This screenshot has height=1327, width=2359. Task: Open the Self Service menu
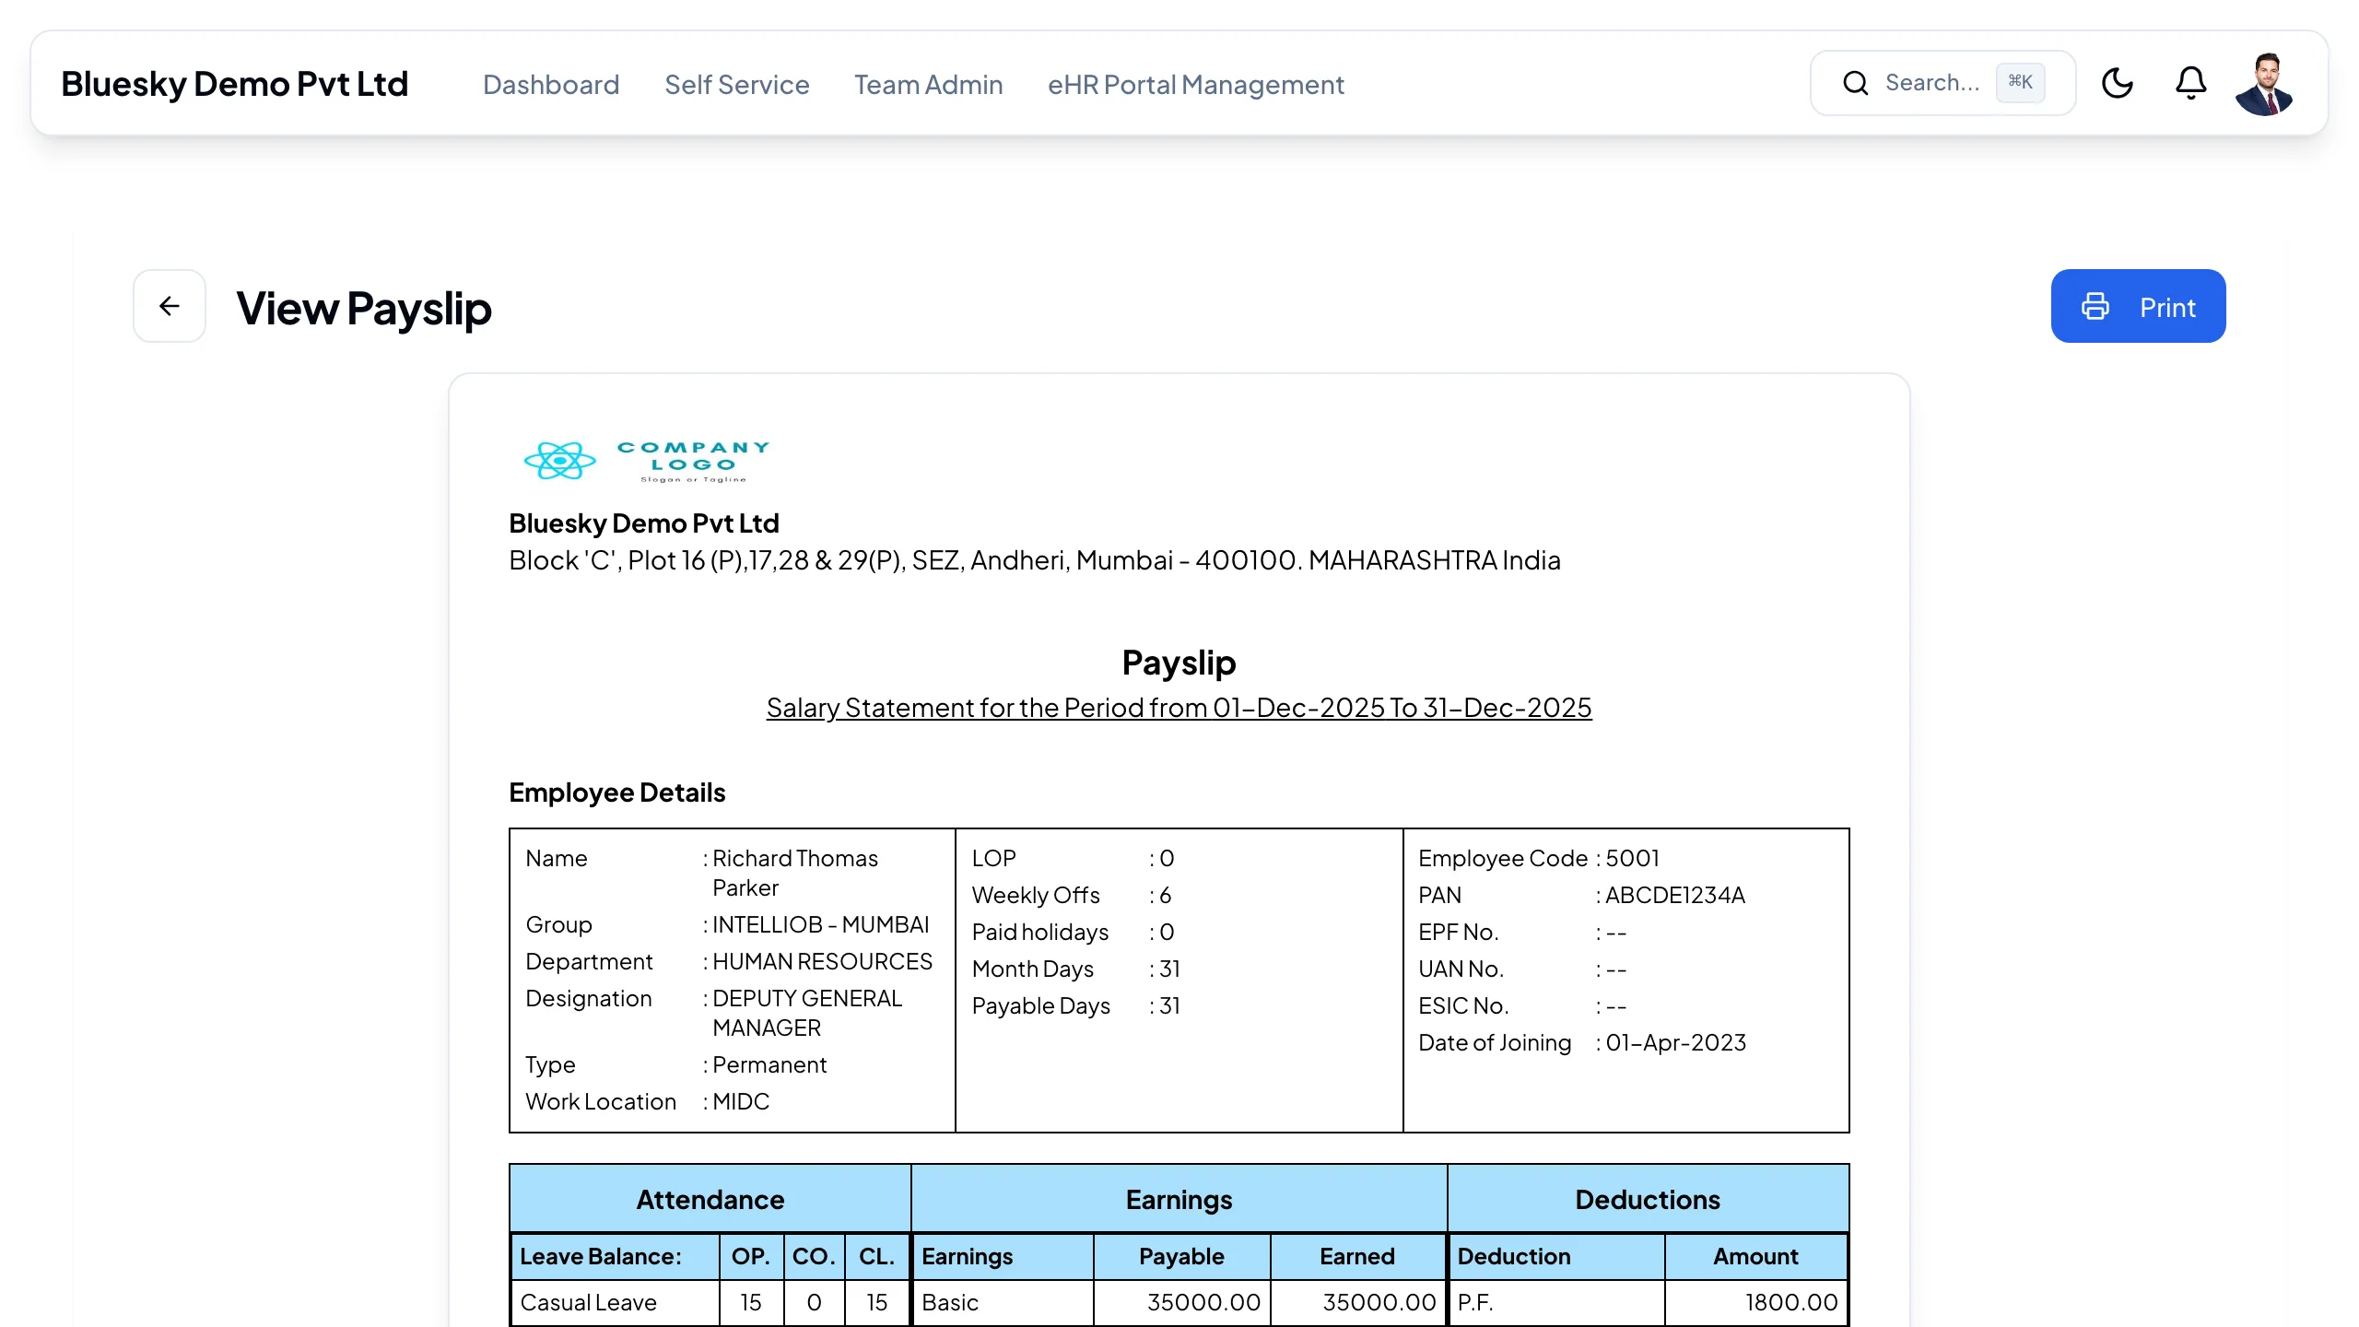[x=737, y=85]
